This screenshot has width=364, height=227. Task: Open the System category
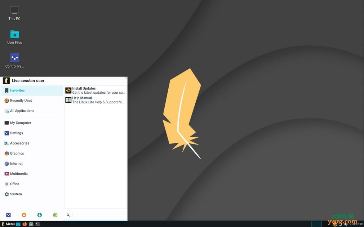pos(32,194)
